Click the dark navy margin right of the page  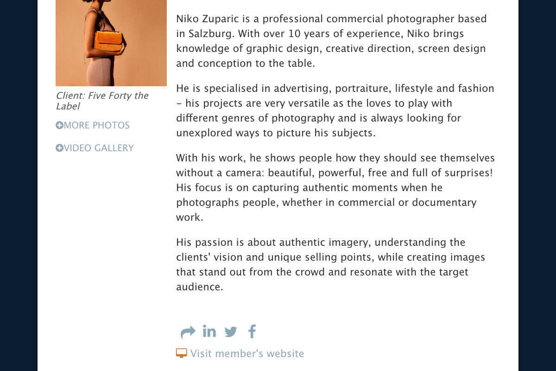pos(537,185)
